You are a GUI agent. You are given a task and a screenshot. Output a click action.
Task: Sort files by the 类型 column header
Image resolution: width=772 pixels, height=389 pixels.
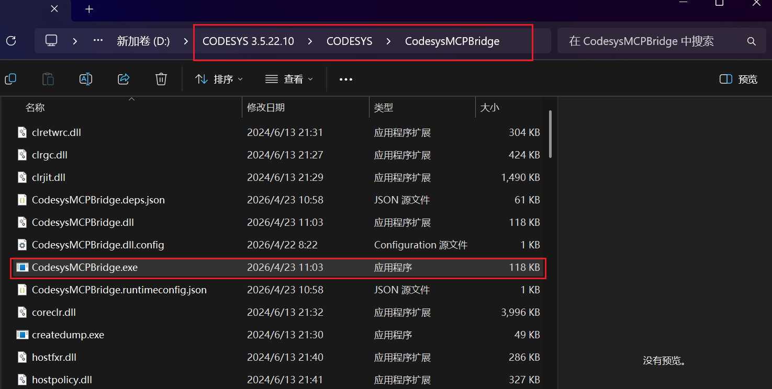point(384,108)
